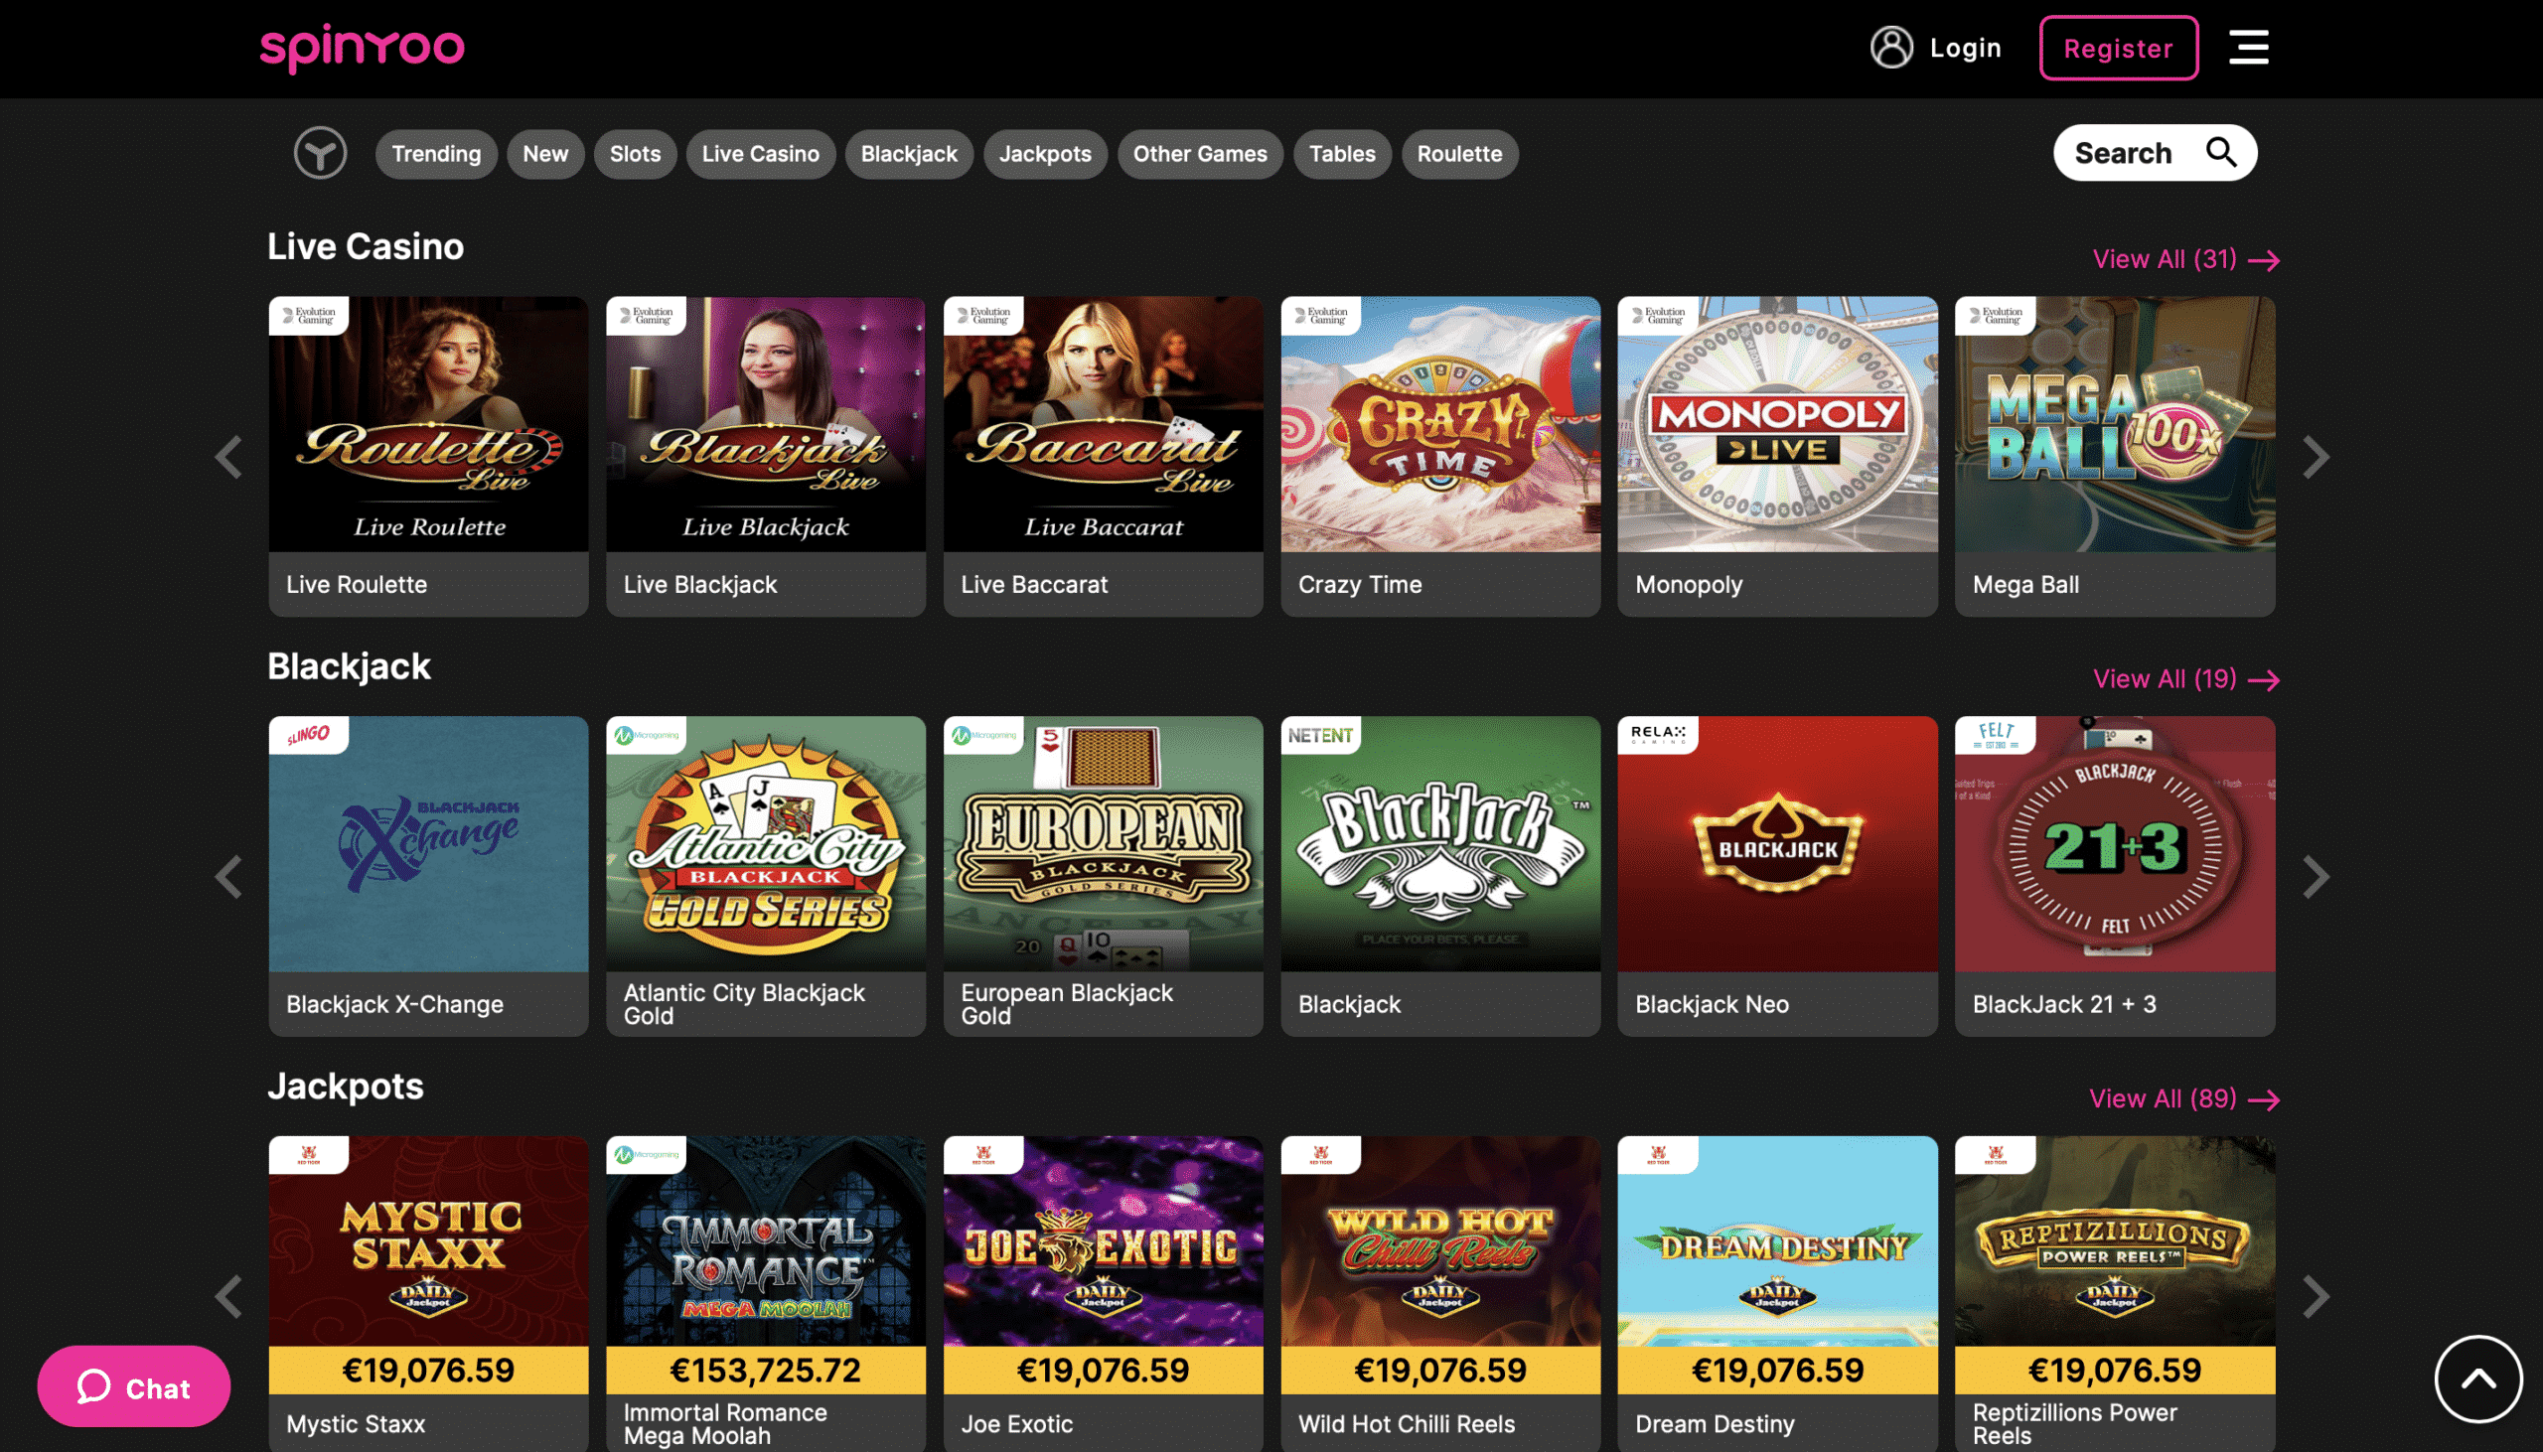Open Blackjack X-Change game

(428, 876)
